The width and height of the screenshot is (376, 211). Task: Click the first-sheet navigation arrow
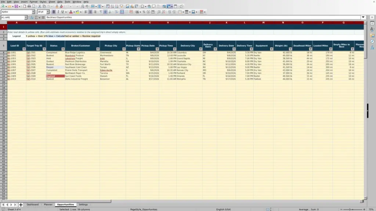click(x=3, y=205)
